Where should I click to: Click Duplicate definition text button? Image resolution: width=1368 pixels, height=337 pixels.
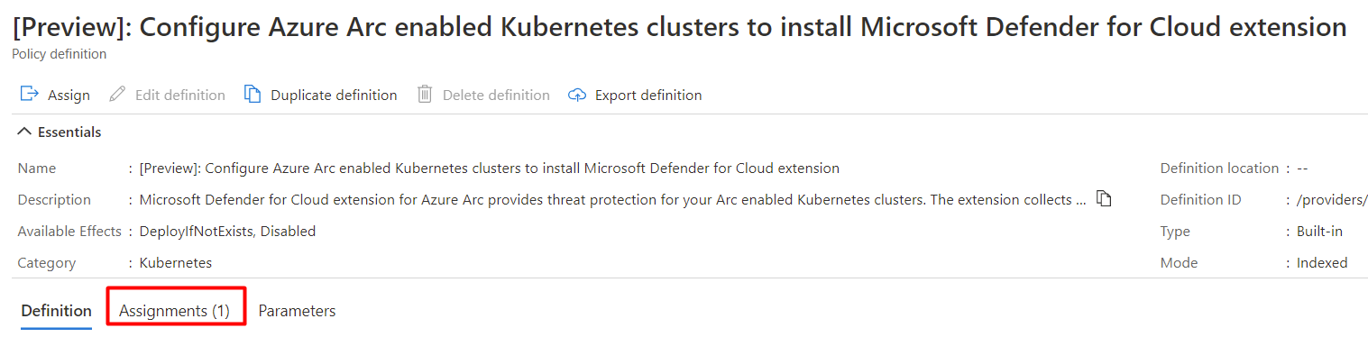(334, 95)
